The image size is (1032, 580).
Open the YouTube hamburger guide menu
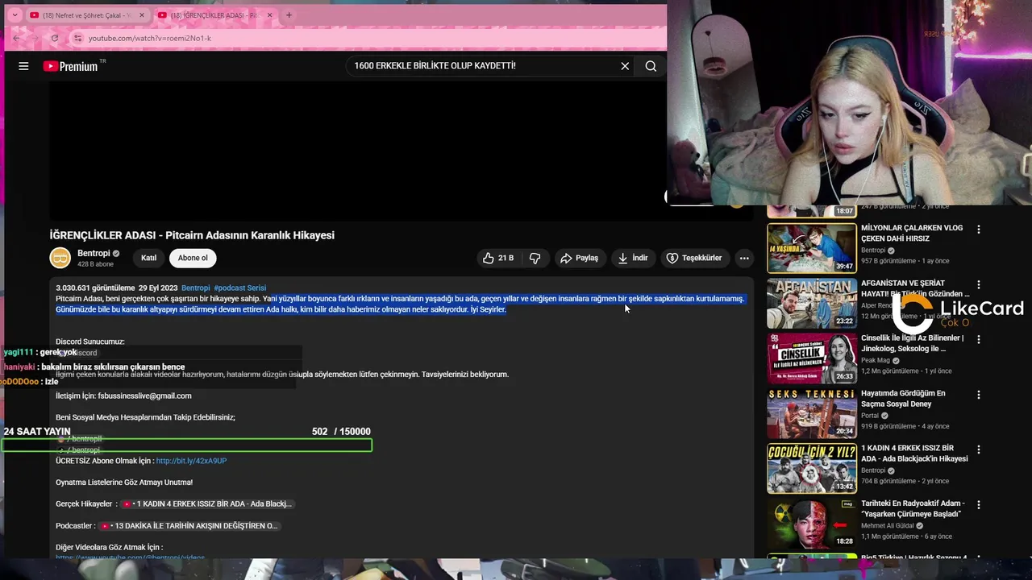pyautogui.click(x=23, y=66)
